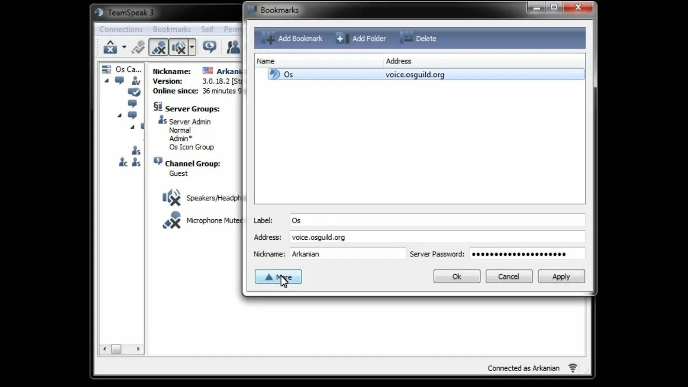Click the Speakers/Headphones muted status icon
This screenshot has height=387, width=688.
tap(172, 198)
